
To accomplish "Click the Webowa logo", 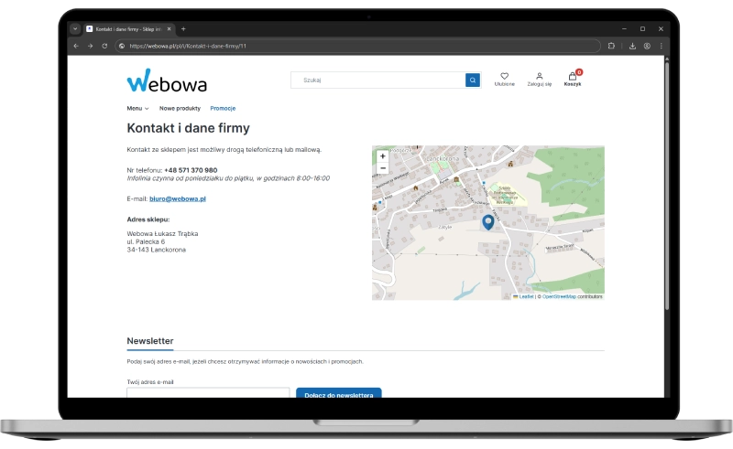I will (167, 81).
